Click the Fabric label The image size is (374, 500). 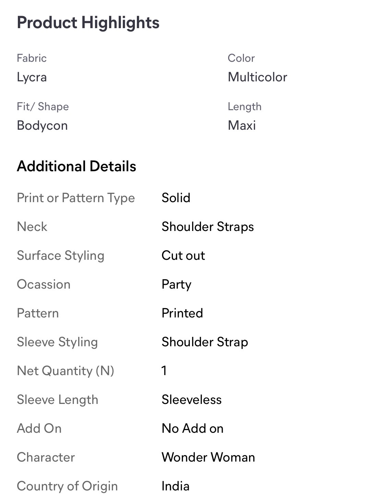[x=32, y=58]
